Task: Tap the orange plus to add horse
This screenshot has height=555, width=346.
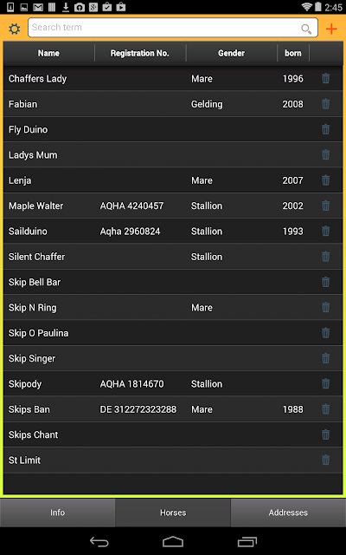Action: (331, 29)
